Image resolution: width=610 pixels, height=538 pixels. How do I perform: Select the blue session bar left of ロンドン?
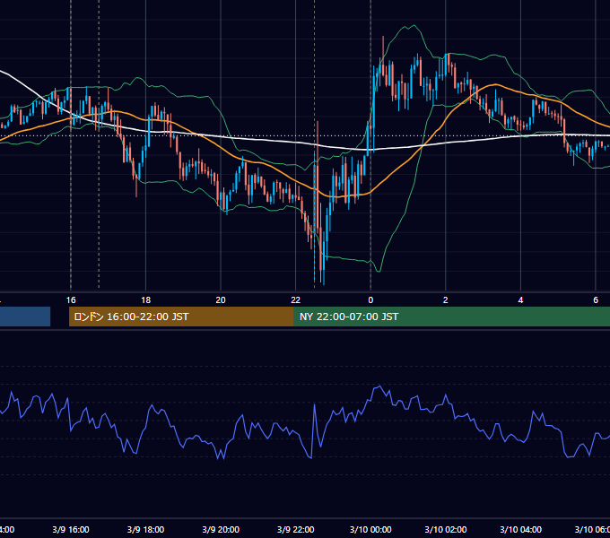click(25, 317)
